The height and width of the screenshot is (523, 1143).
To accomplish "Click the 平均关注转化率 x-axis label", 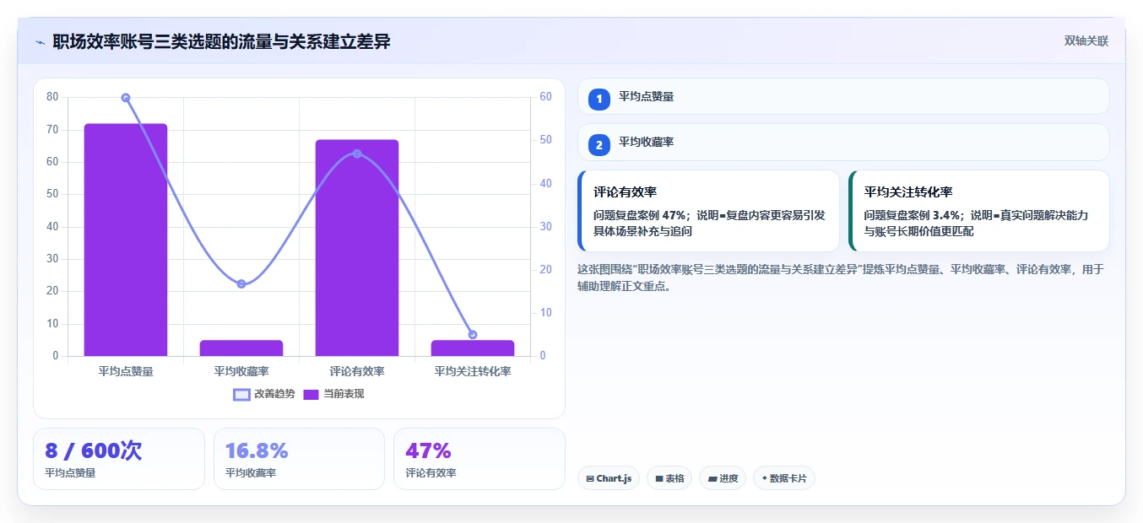I will click(473, 371).
